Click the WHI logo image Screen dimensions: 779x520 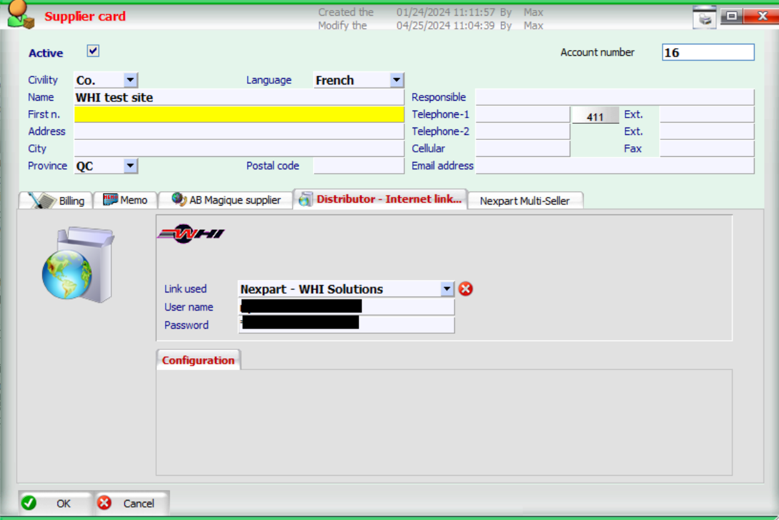[x=191, y=234]
